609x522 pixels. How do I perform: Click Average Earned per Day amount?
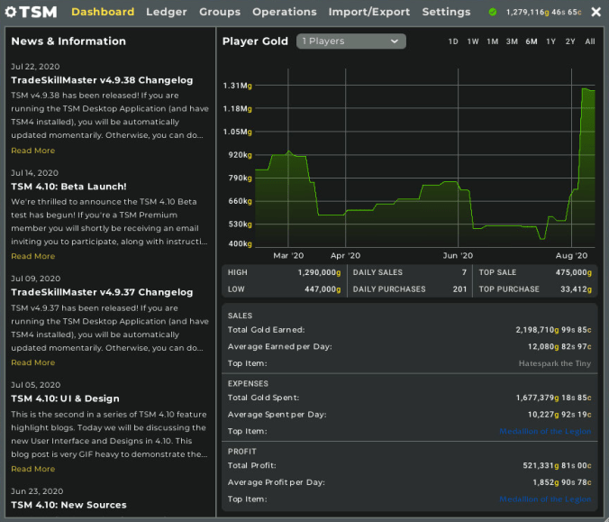coord(559,347)
